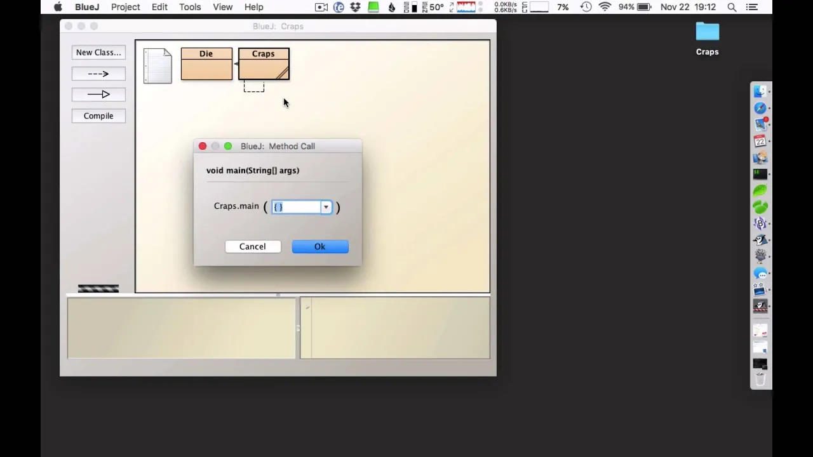Open the Finder icon in the Dock
The image size is (813, 457).
[760, 91]
